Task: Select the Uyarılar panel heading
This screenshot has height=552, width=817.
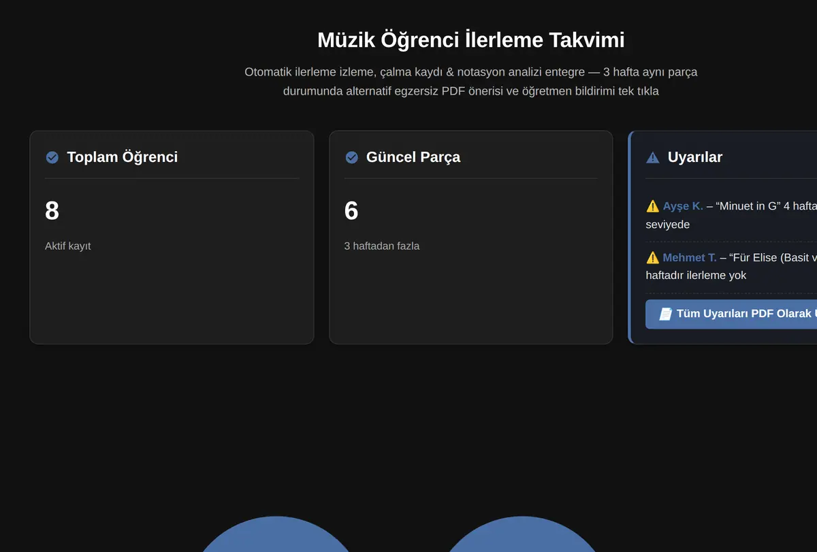Action: coord(695,157)
